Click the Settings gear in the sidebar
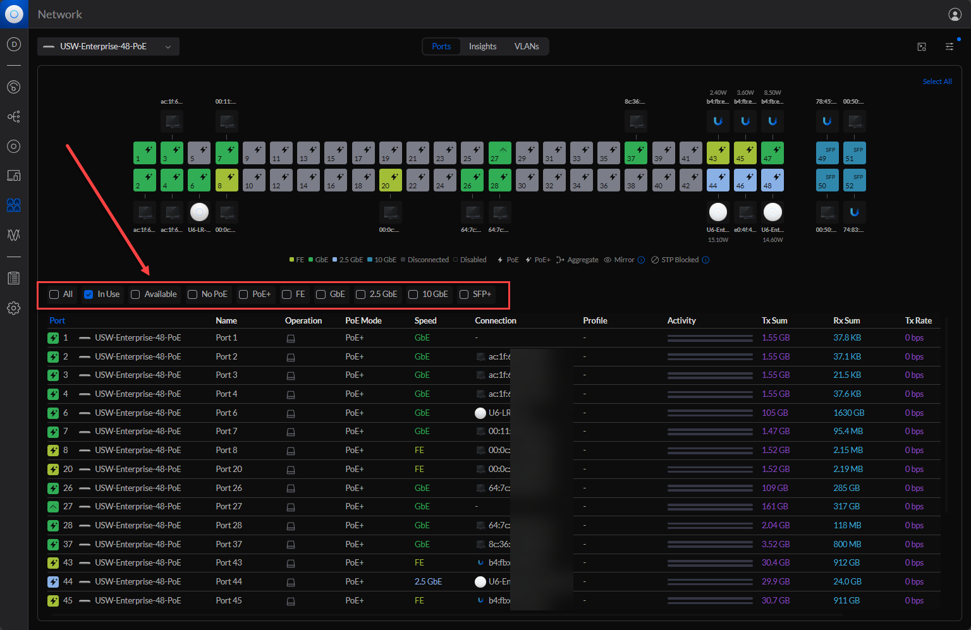The height and width of the screenshot is (630, 971). coord(13,308)
